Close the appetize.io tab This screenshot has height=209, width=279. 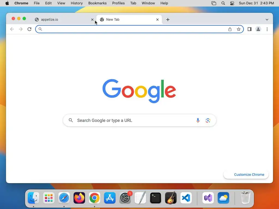click(92, 20)
